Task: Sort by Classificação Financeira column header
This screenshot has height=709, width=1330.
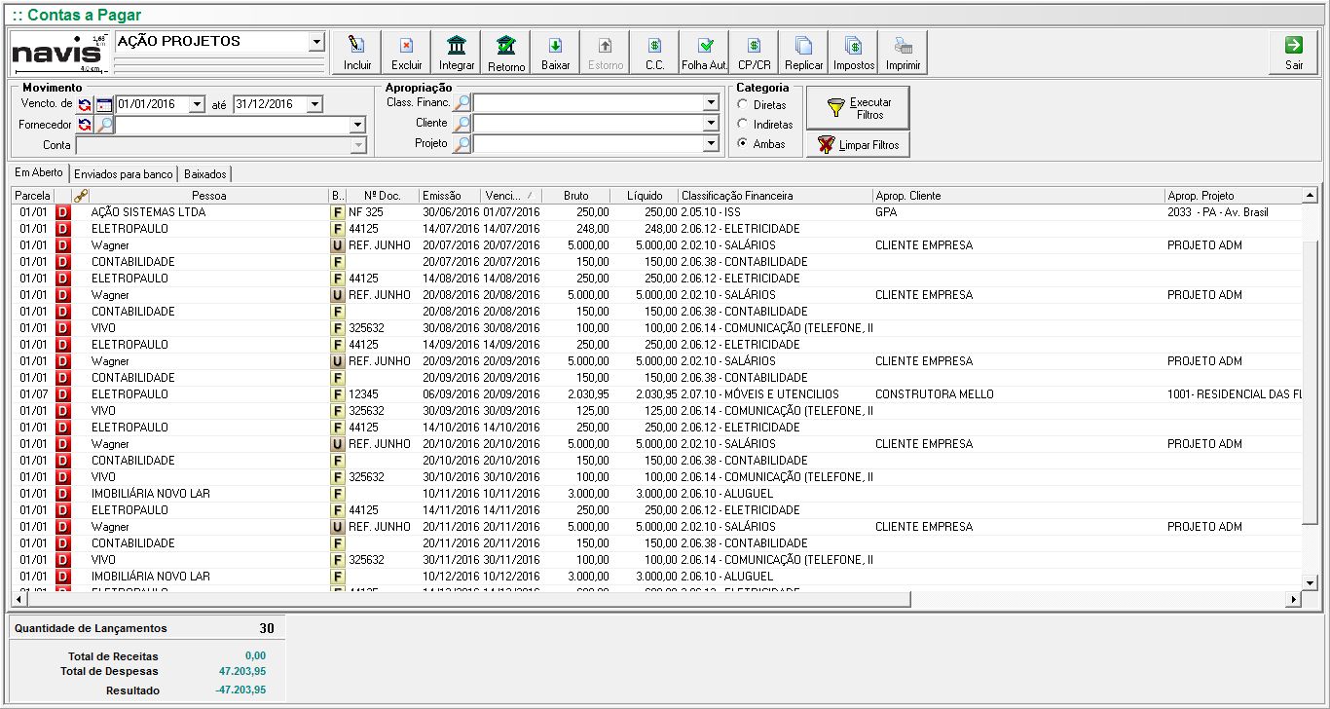Action: 776,196
